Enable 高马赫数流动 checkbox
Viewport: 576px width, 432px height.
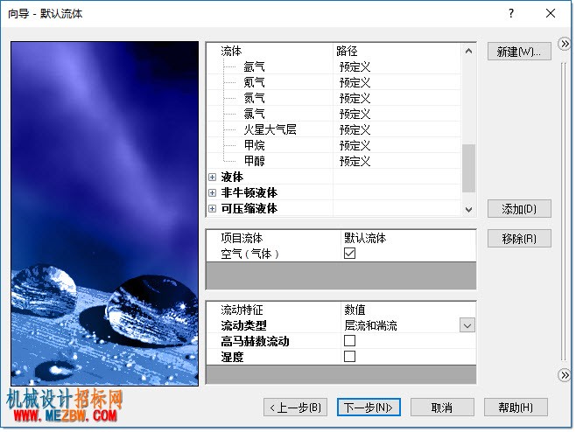[349, 340]
